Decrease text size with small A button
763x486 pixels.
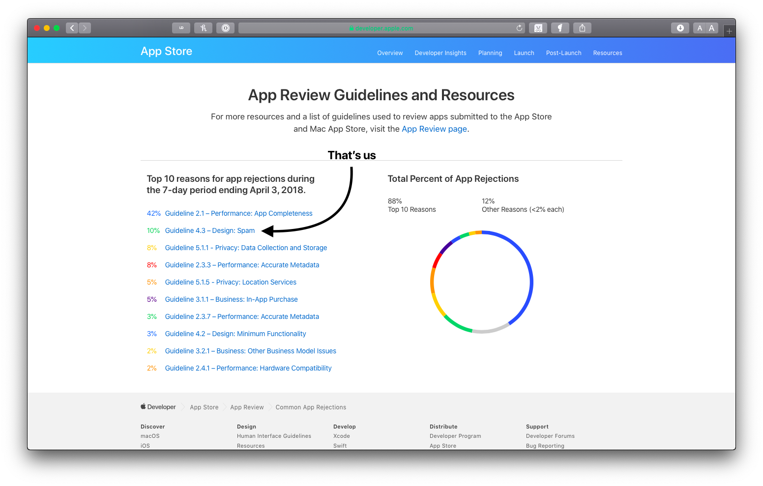(x=700, y=28)
